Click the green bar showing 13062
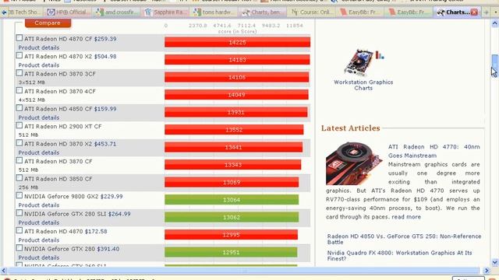 coord(232,217)
